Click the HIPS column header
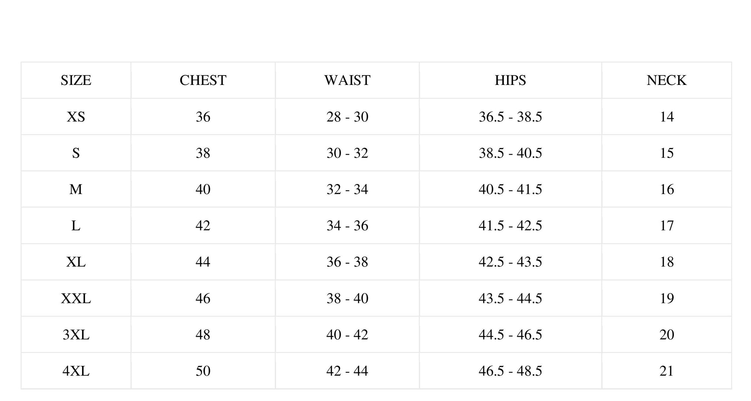The image size is (751, 401). pos(510,80)
